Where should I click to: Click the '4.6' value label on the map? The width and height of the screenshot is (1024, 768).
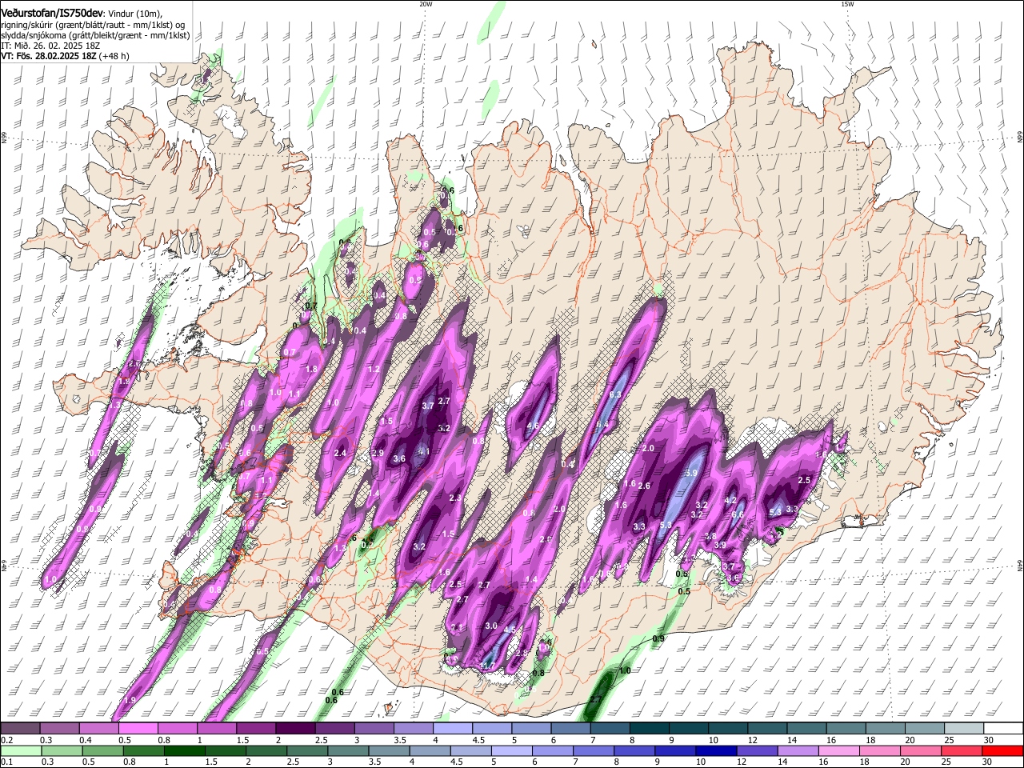(x=532, y=426)
